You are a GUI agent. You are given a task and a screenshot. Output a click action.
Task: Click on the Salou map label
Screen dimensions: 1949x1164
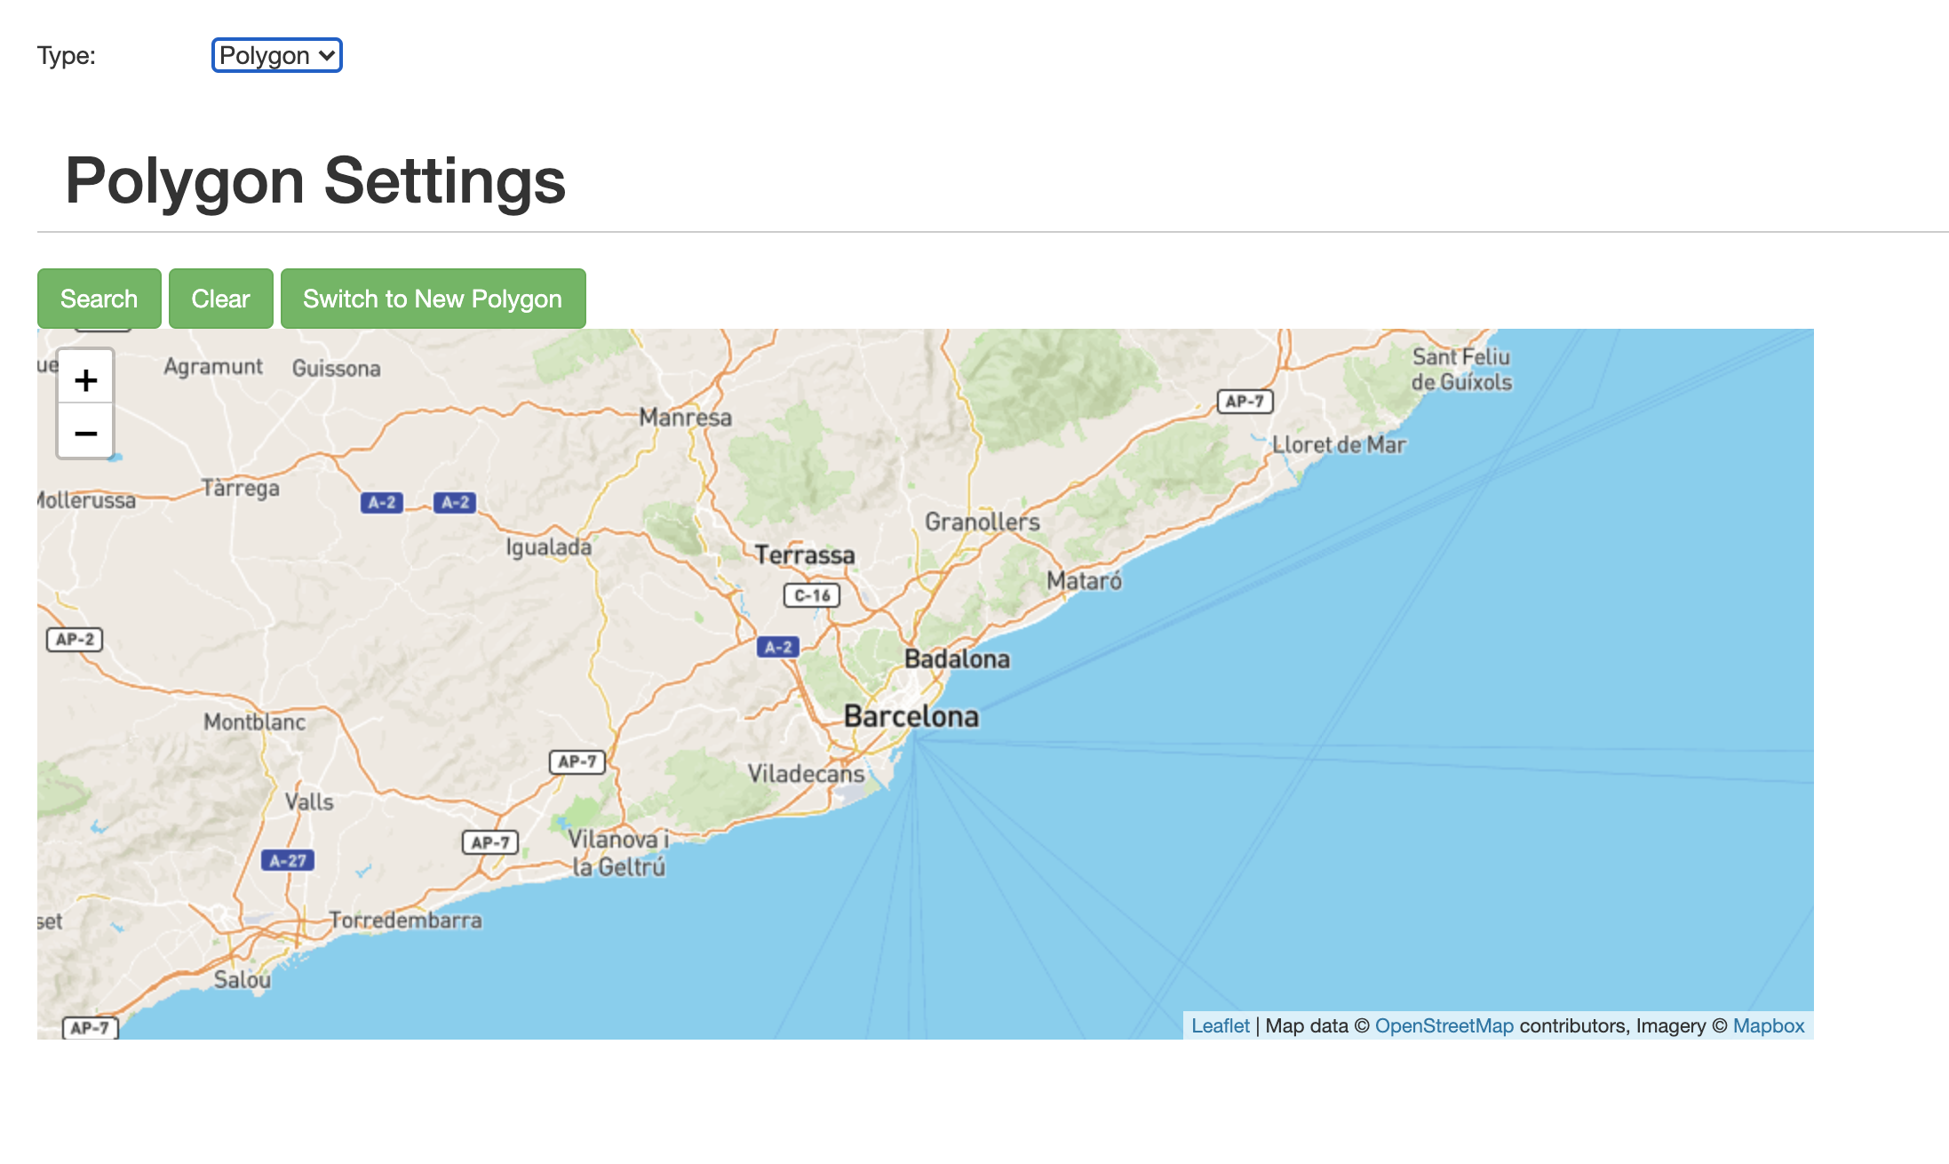click(x=242, y=980)
